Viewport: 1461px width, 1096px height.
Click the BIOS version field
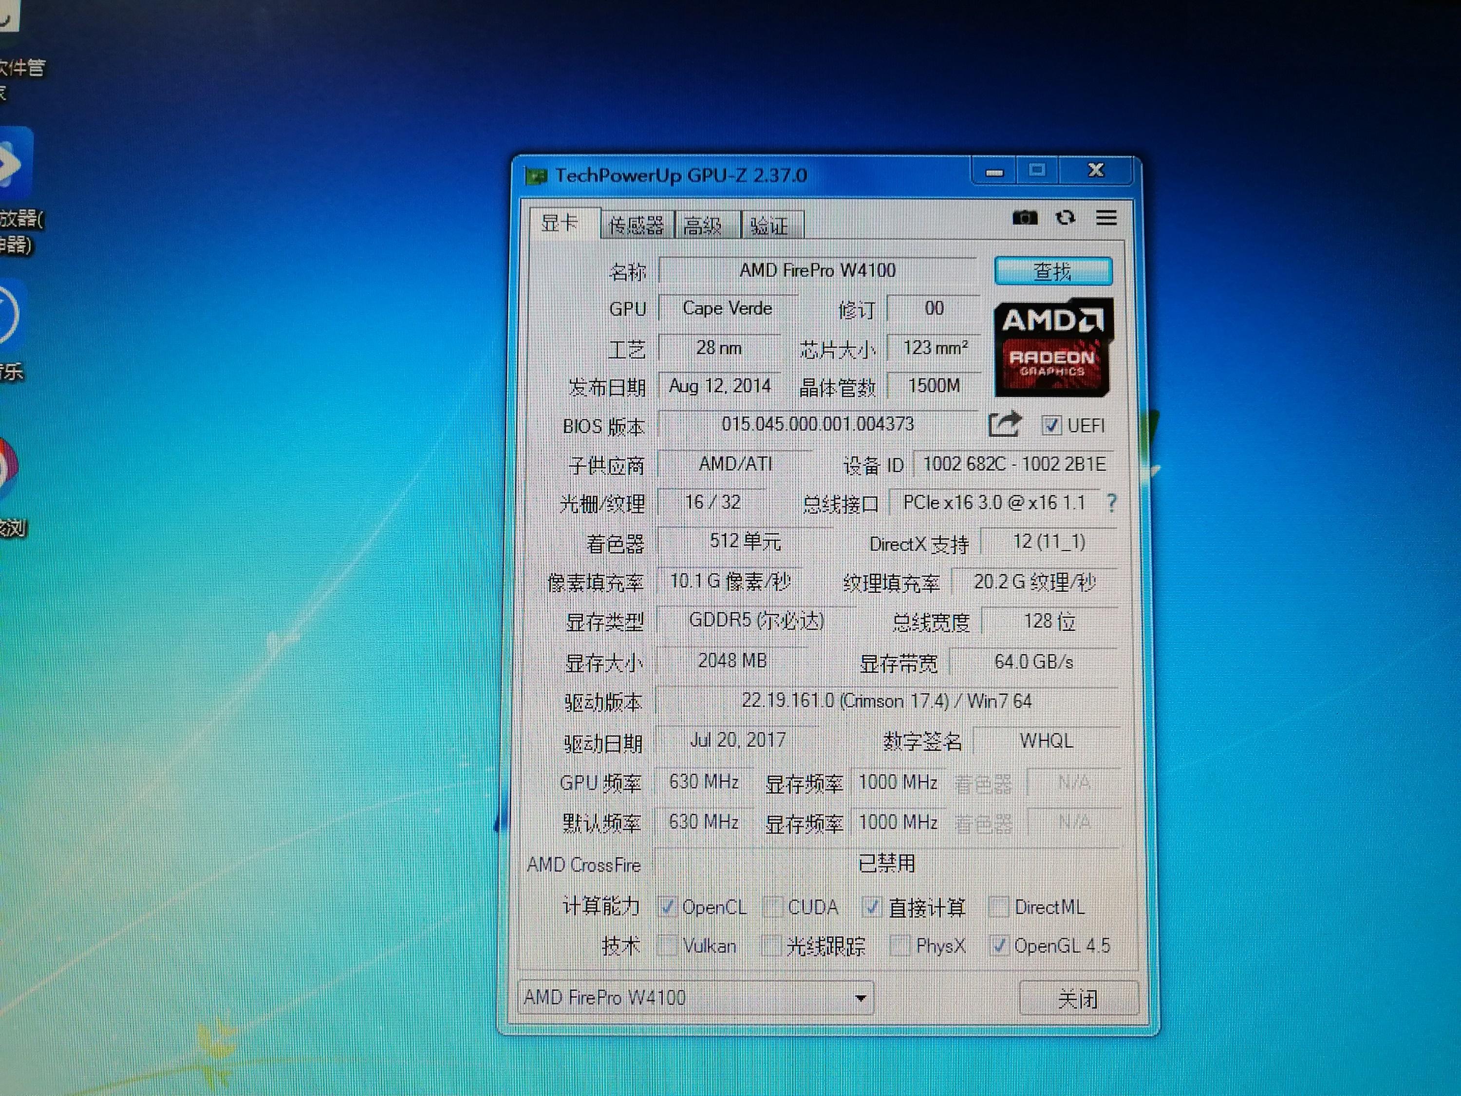pyautogui.click(x=818, y=424)
